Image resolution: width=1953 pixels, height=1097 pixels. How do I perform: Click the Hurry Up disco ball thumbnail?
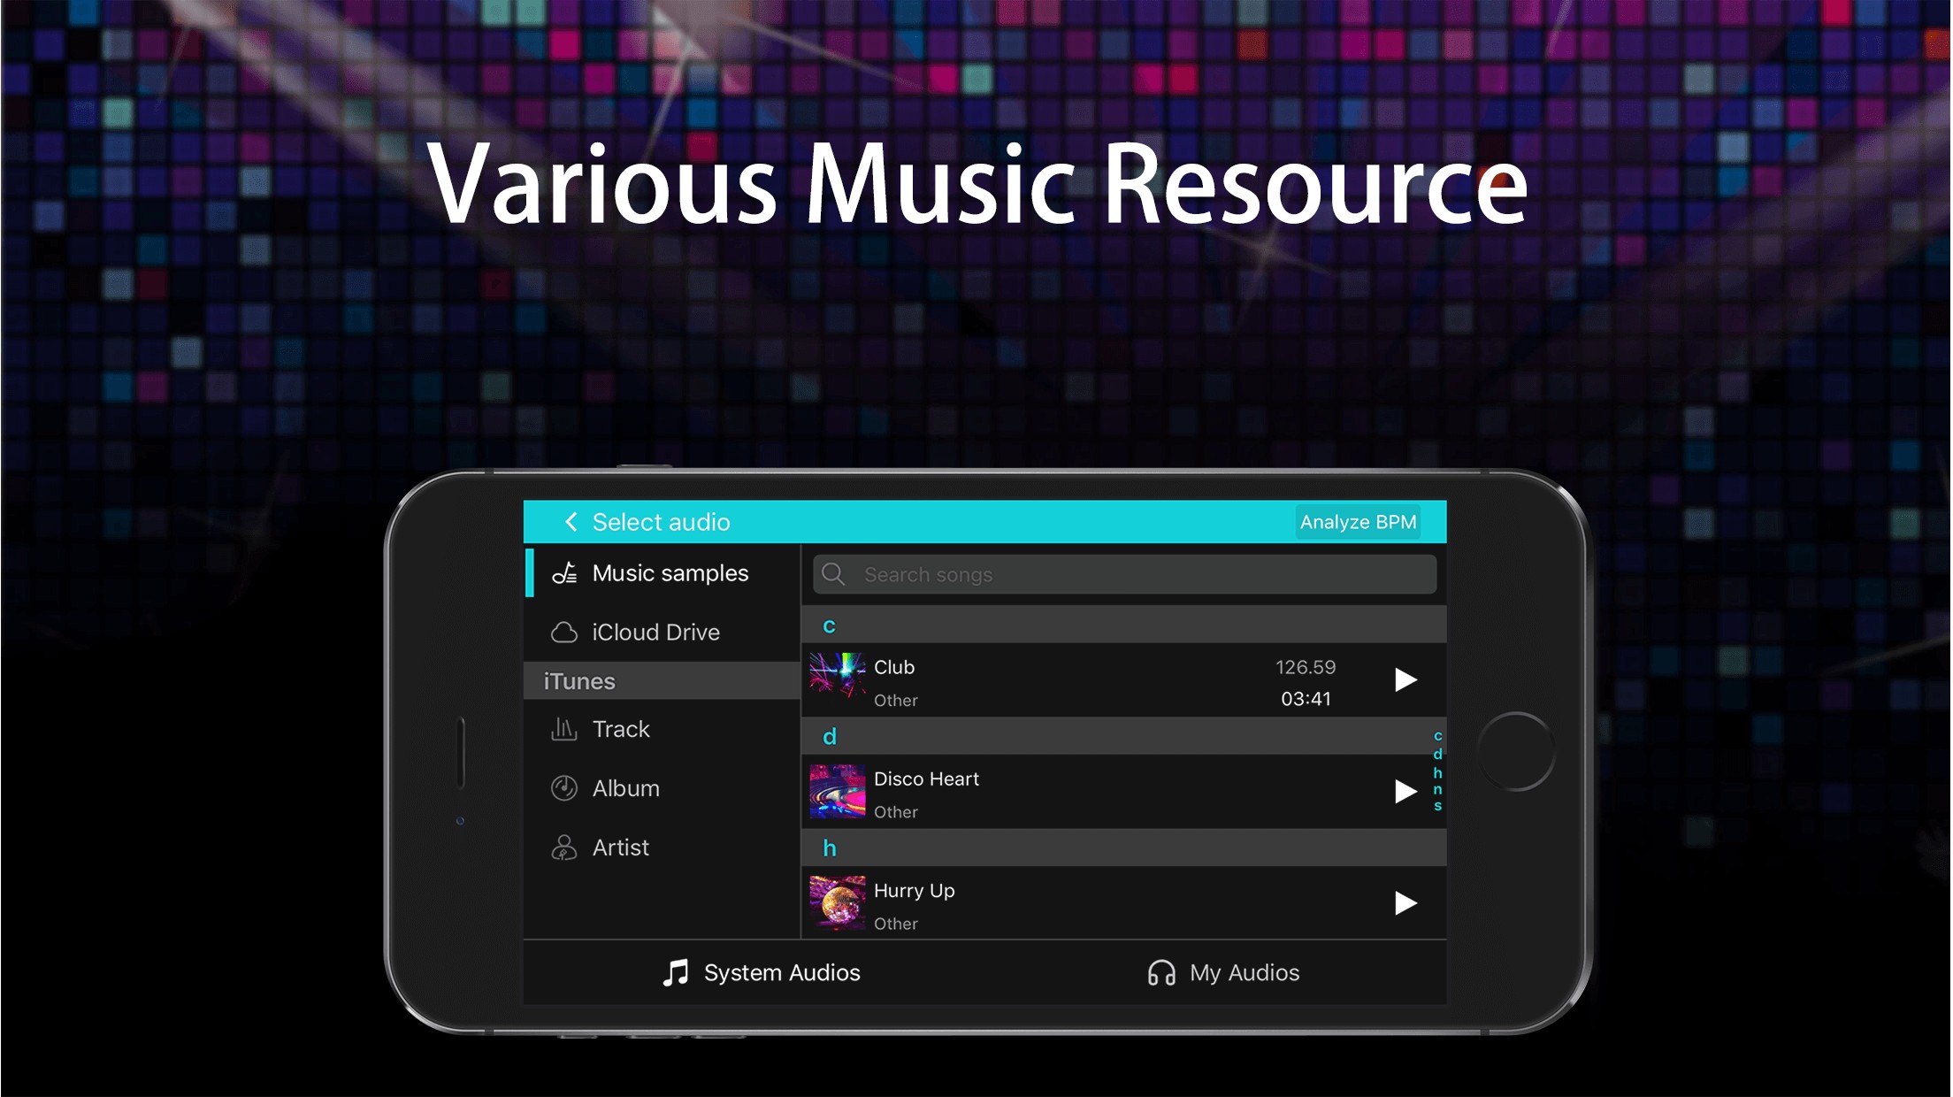point(837,902)
